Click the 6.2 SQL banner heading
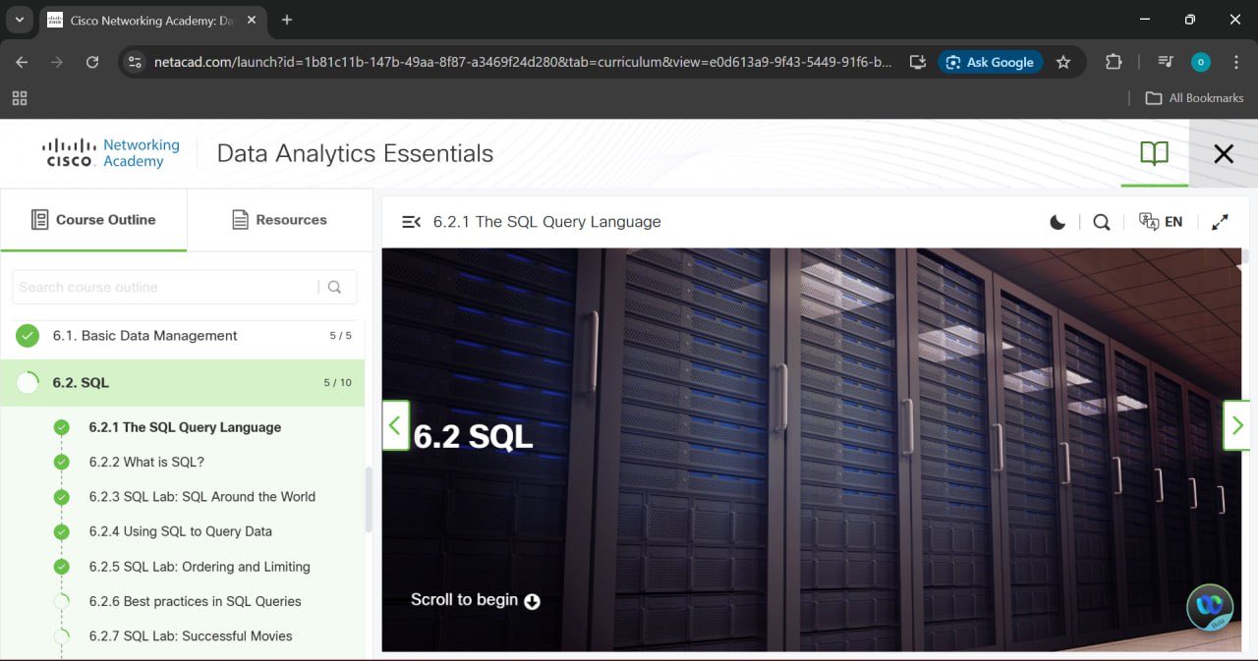 [473, 436]
